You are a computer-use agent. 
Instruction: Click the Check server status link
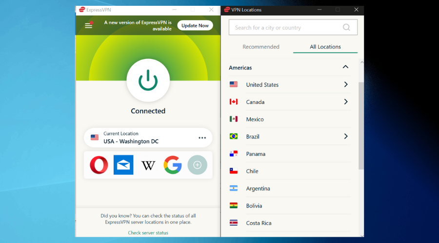148,233
